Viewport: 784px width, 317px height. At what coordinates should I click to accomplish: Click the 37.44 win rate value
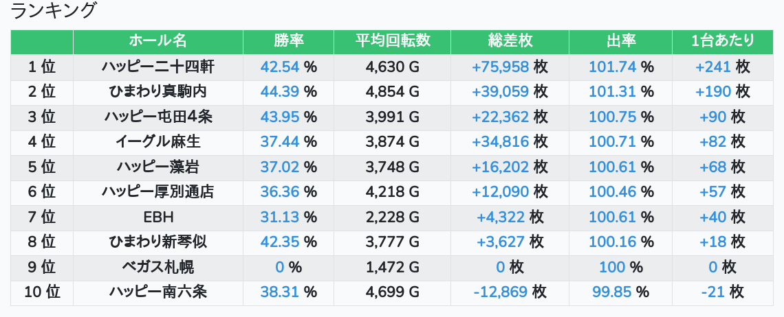pos(280,142)
